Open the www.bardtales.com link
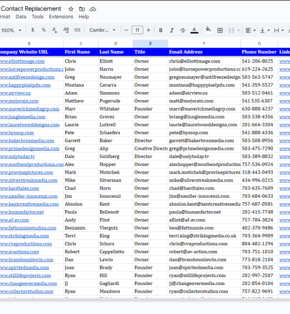The width and height of the screenshot is (290, 314). click(20, 188)
